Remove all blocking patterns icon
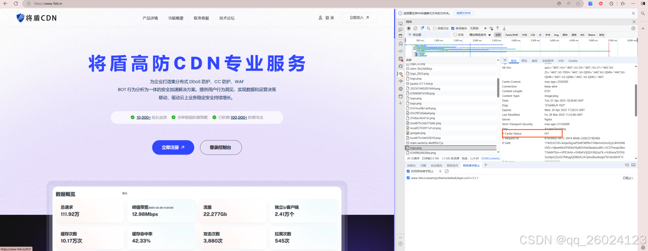The width and height of the screenshot is (648, 251). (447, 171)
